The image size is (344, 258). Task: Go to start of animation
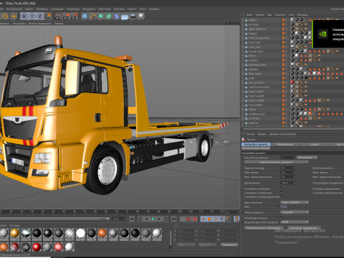[x=132, y=219]
